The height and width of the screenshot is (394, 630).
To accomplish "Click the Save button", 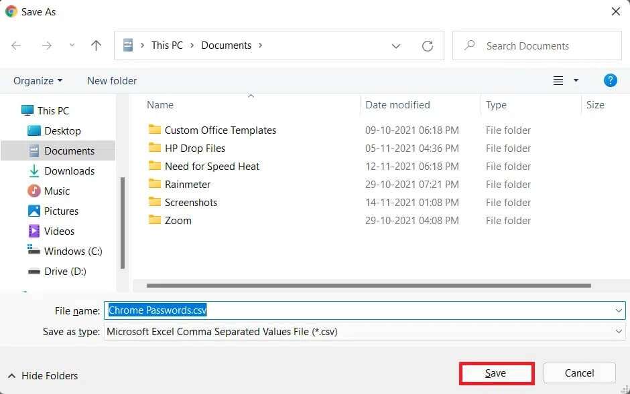I will point(496,373).
